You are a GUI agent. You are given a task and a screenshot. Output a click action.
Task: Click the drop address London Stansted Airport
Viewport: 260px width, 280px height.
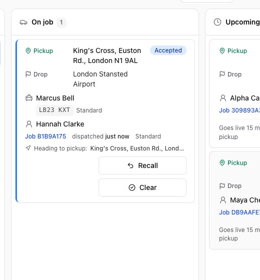[x=100, y=79]
